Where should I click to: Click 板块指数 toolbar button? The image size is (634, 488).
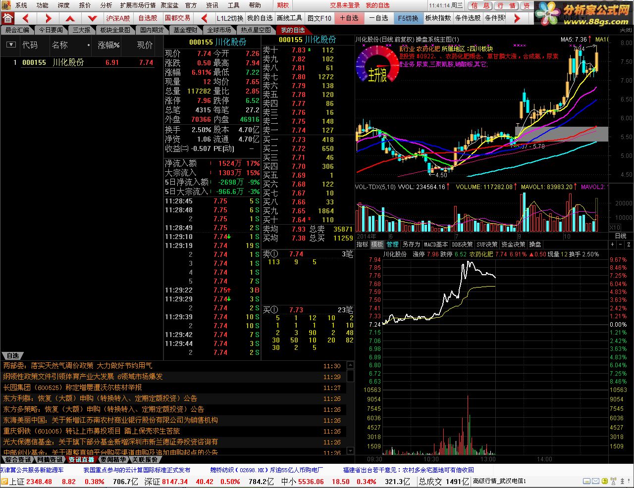tap(438, 18)
